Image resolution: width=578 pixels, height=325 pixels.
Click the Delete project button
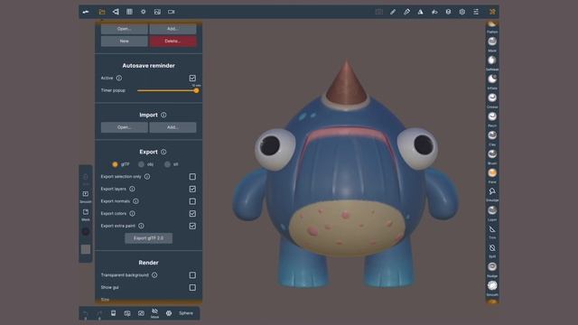point(172,41)
